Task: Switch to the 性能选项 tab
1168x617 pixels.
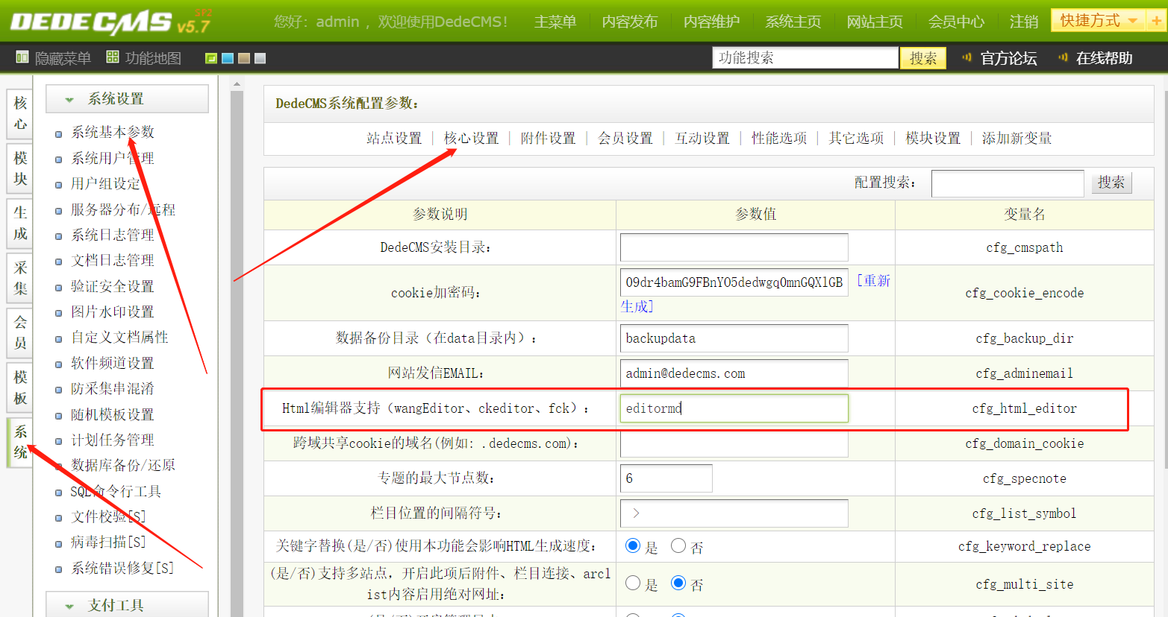Action: tap(779, 138)
